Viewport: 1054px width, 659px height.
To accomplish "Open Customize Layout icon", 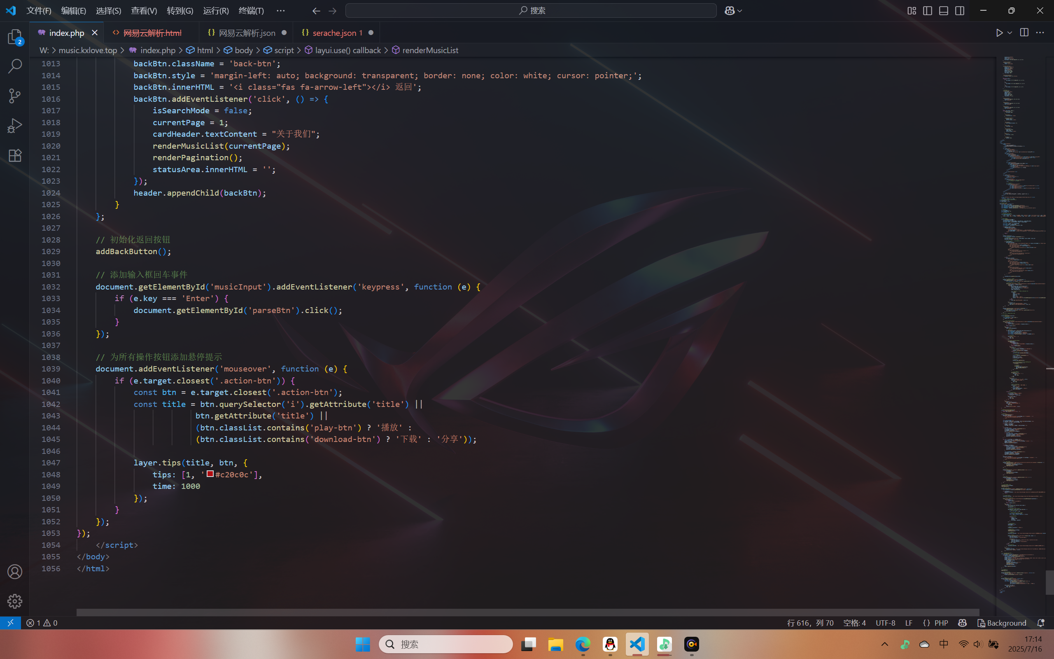I will click(912, 10).
